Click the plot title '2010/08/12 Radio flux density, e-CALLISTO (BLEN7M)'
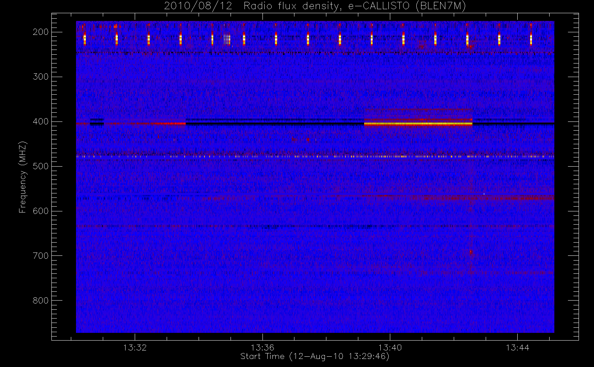Image resolution: width=594 pixels, height=367 pixels. (x=315, y=6)
